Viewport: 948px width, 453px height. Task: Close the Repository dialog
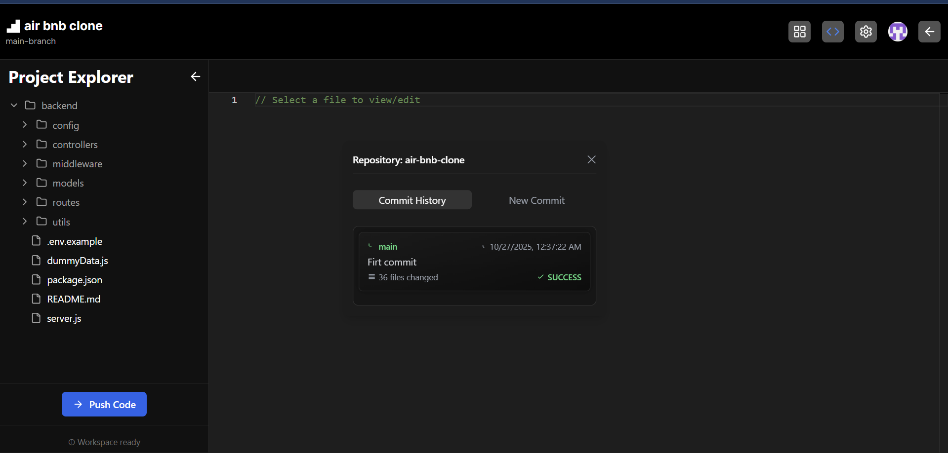(591, 159)
